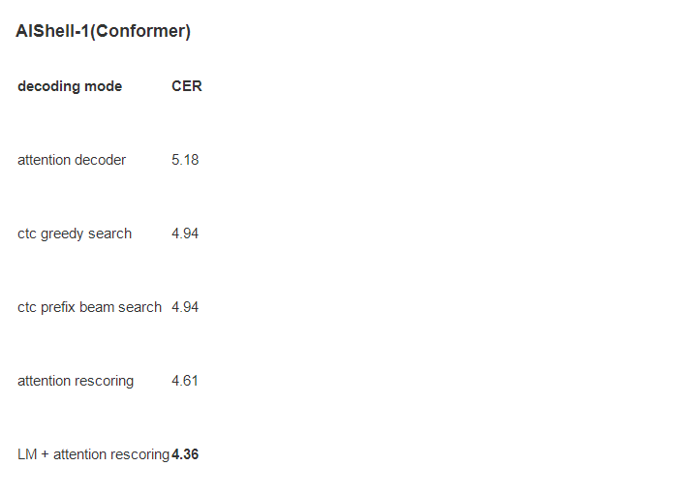Click the word "beam" in the table
Image resolution: width=680 pixels, height=498 pixels.
click(x=96, y=307)
